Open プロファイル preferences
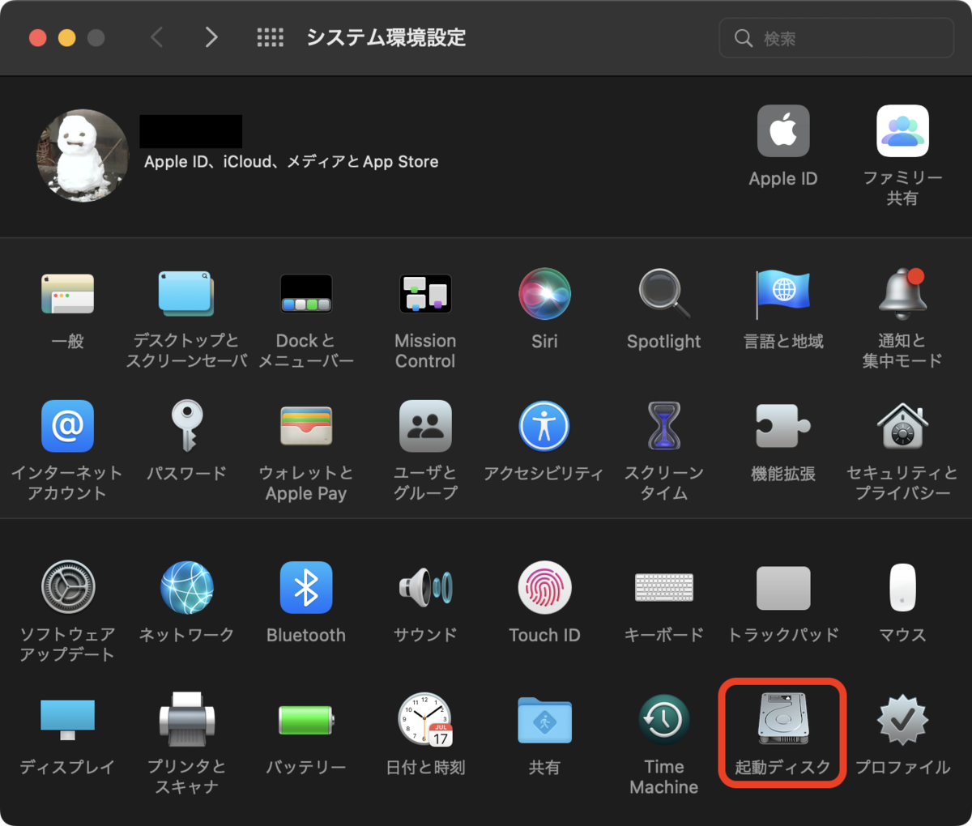Screen dimensions: 972x826 pos(902,720)
